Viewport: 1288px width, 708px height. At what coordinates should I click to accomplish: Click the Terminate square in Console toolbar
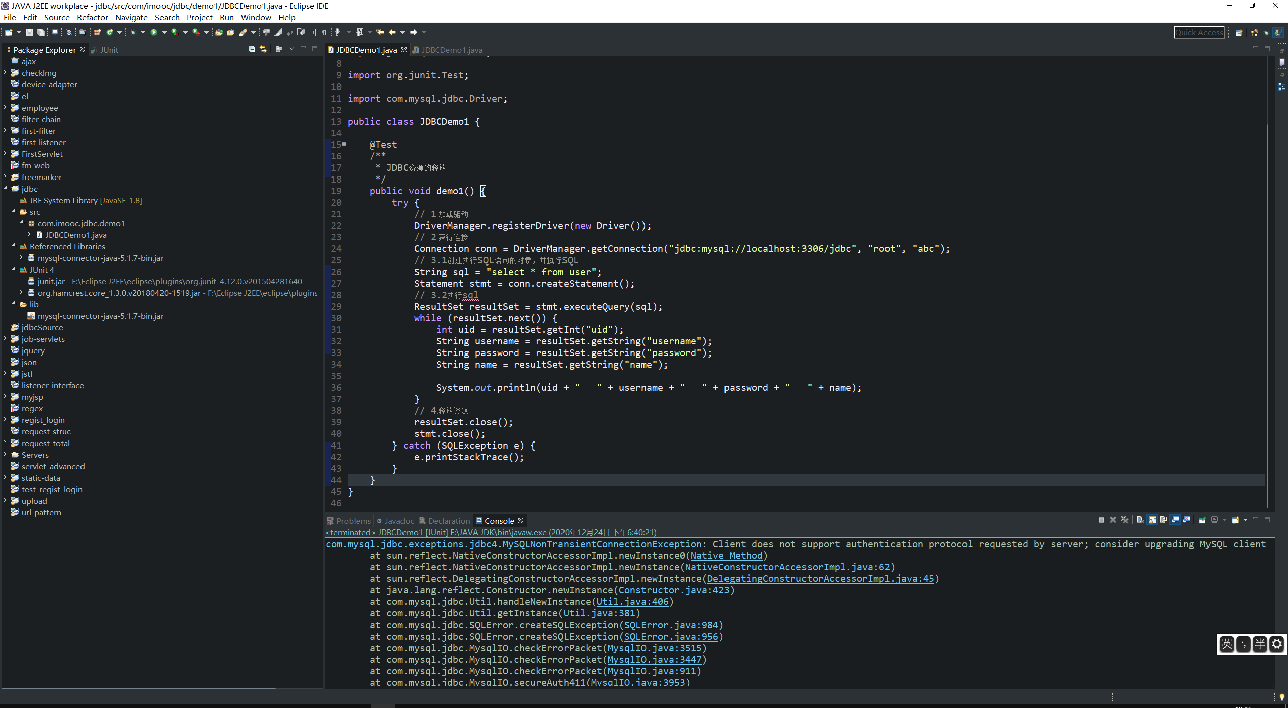pos(1101,520)
